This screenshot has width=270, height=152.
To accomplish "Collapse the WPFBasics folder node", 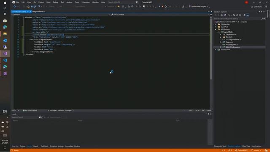I will click(216, 30).
